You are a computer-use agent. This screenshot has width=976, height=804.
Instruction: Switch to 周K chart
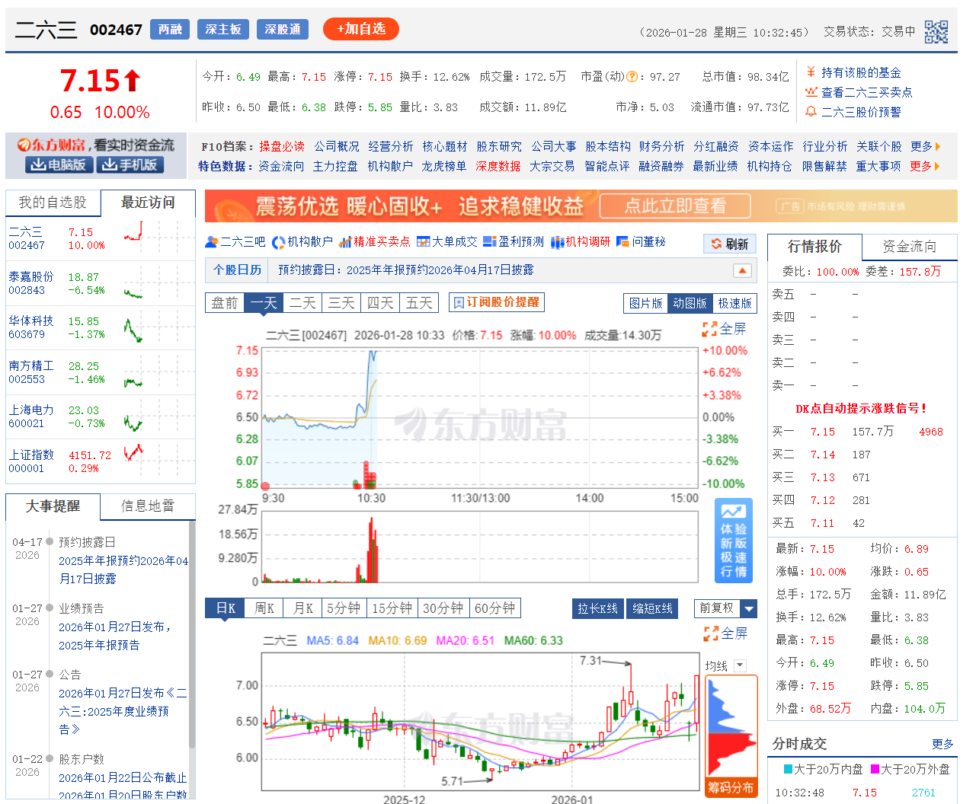[x=264, y=608]
